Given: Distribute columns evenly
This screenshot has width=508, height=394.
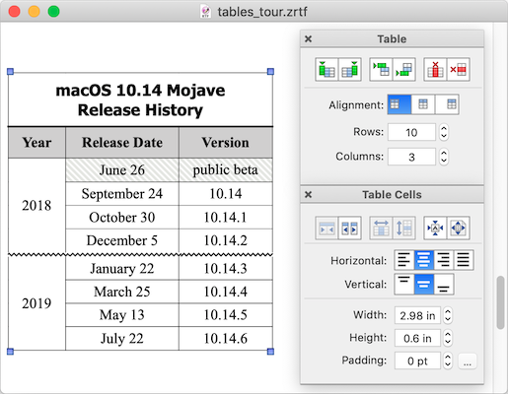Looking at the screenshot, I should pos(381,228).
